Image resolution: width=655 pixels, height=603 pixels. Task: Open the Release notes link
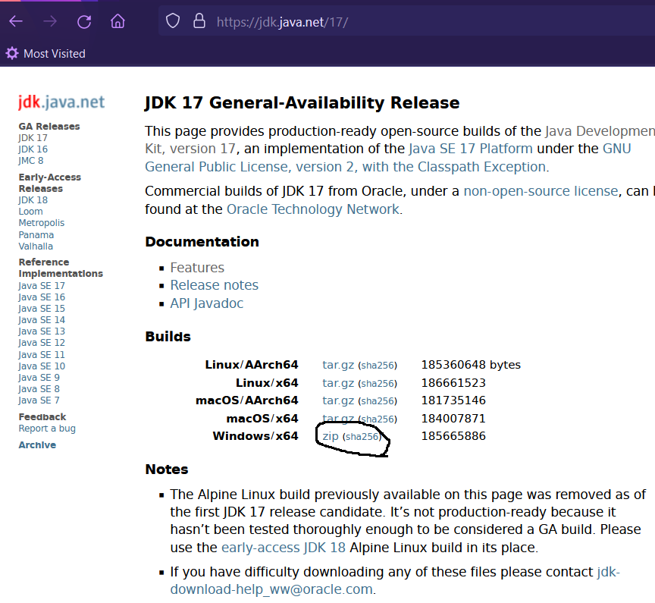[215, 285]
